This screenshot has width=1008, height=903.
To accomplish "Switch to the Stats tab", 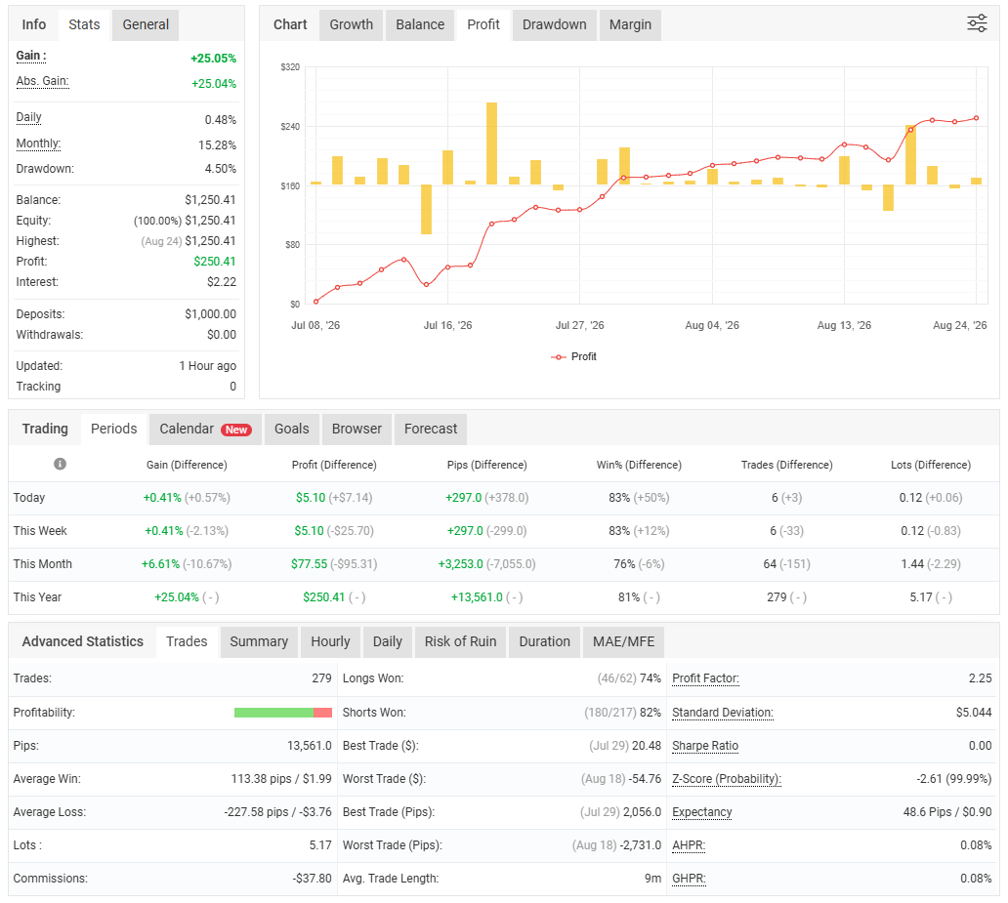I will coord(84,25).
